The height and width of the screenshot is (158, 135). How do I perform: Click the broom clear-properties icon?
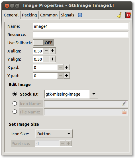[x=120, y=15]
